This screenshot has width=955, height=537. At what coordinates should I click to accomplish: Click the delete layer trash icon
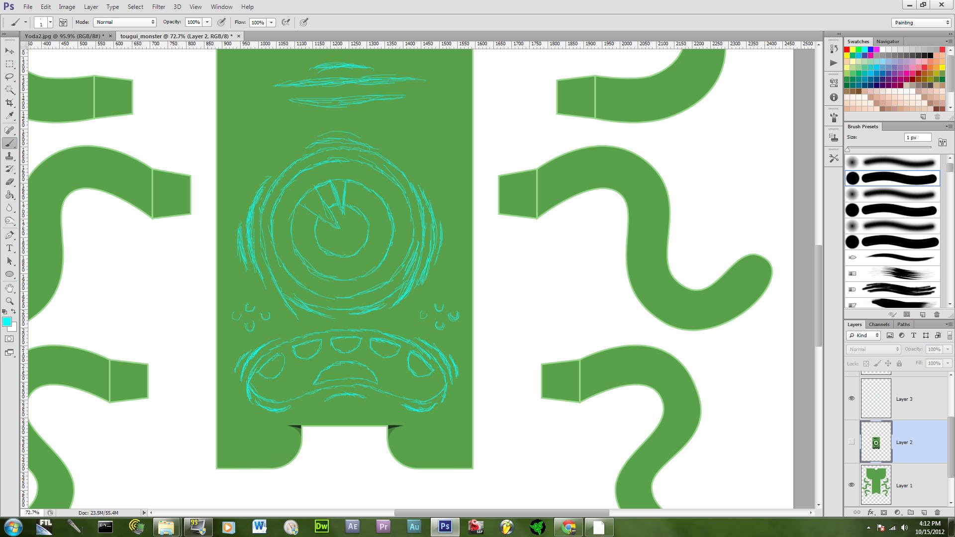point(937,512)
